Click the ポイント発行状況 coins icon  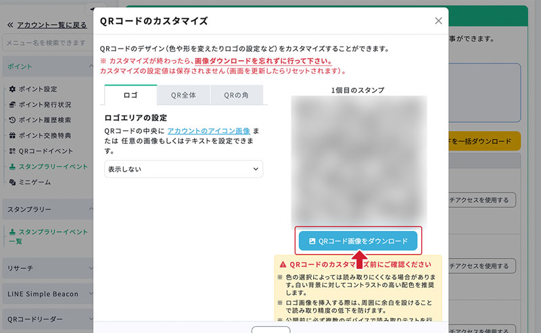coord(12,105)
